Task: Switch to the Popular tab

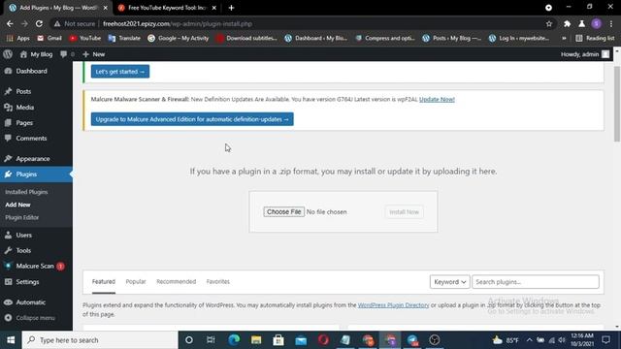Action: 136,282
